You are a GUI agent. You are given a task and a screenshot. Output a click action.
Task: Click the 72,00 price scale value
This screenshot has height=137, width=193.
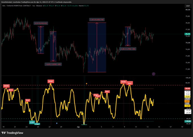pyautogui.click(x=188, y=63)
